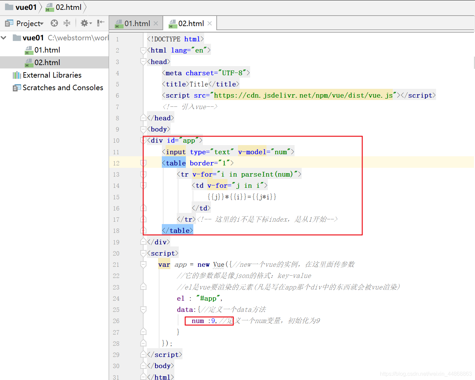The image size is (475, 380).
Task: Click the collapse all icon in Project toolbar
Action: [x=67, y=23]
